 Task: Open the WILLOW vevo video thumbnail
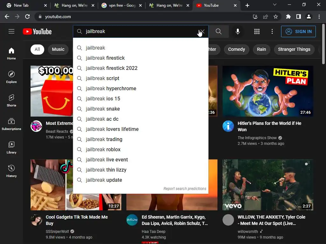(268, 185)
